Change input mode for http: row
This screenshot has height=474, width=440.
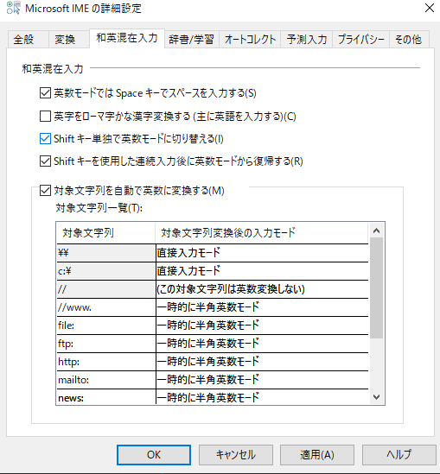(262, 362)
